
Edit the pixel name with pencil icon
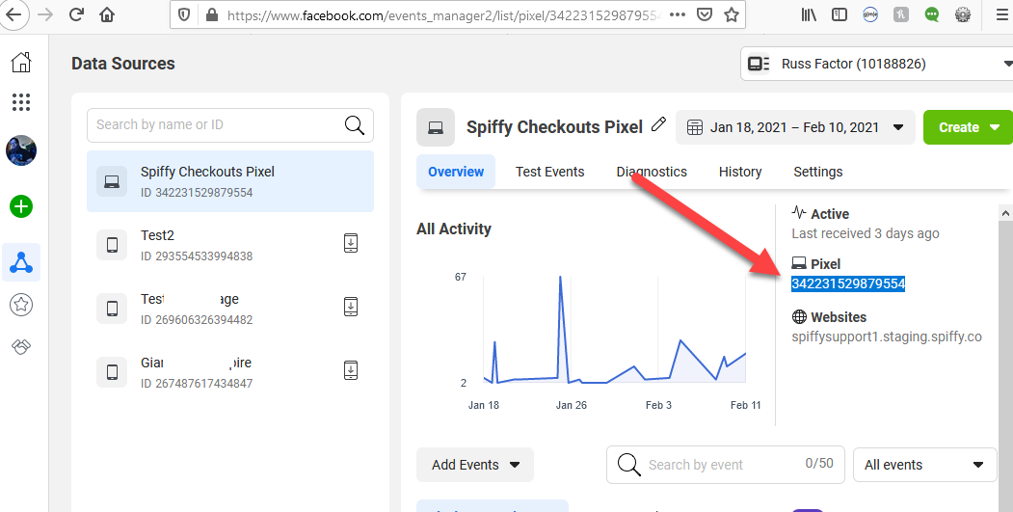[658, 124]
